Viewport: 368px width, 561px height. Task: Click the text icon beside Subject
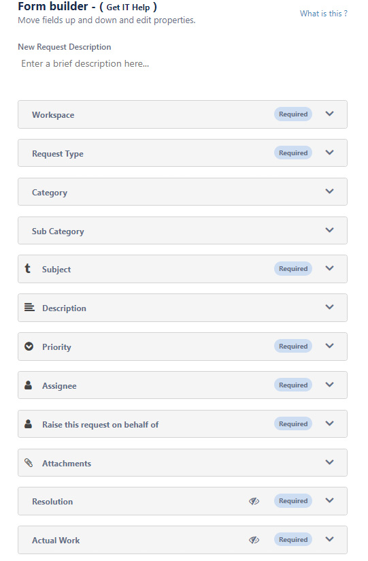(x=27, y=268)
